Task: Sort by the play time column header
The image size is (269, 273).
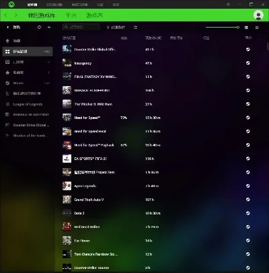Action: tap(153, 38)
